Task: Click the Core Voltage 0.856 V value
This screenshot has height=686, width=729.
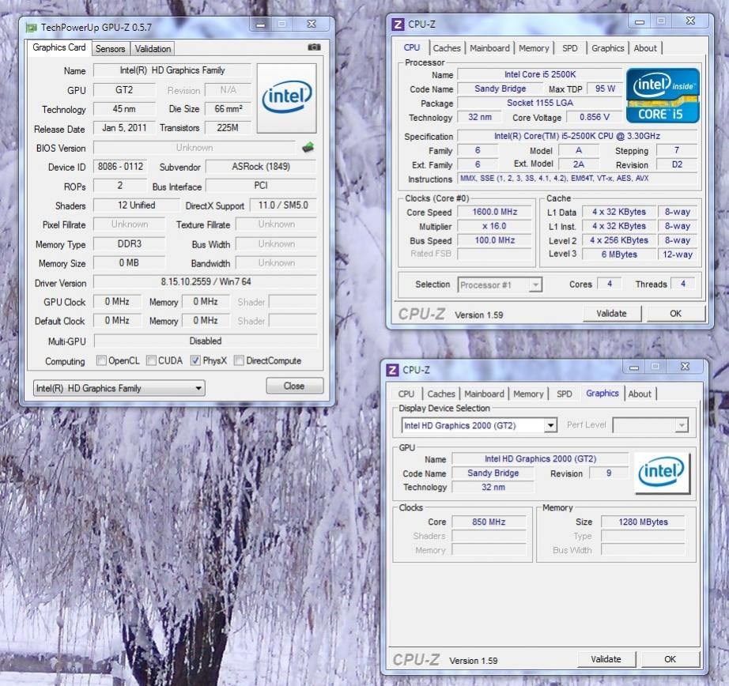Action: pyautogui.click(x=594, y=117)
